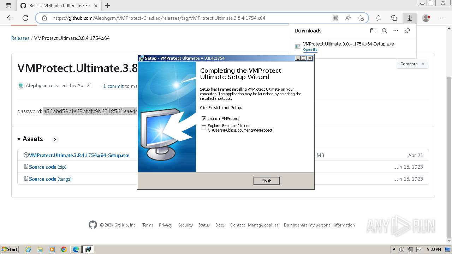Open Collections icon in toolbar
452x254 pixels.
[x=394, y=18]
